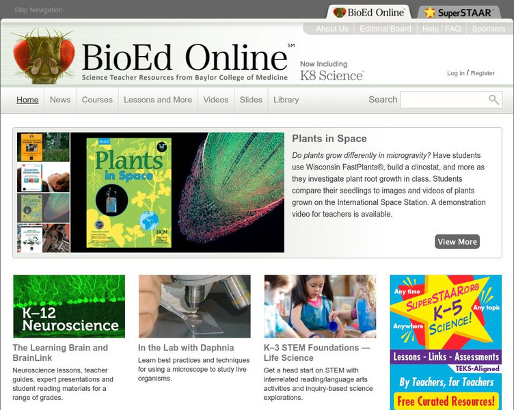This screenshot has height=410, width=514.
Task: Click the large Plants in Space banner image
Action: coord(177,193)
